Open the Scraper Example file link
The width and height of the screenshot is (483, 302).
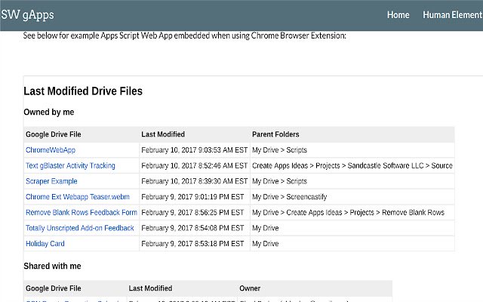[x=51, y=181]
